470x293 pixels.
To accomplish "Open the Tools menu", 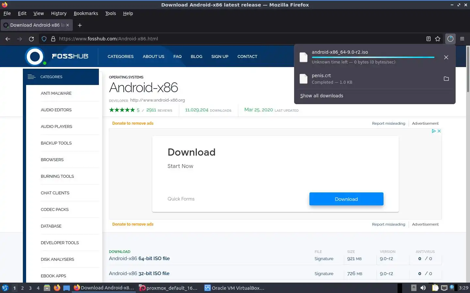I will (111, 13).
